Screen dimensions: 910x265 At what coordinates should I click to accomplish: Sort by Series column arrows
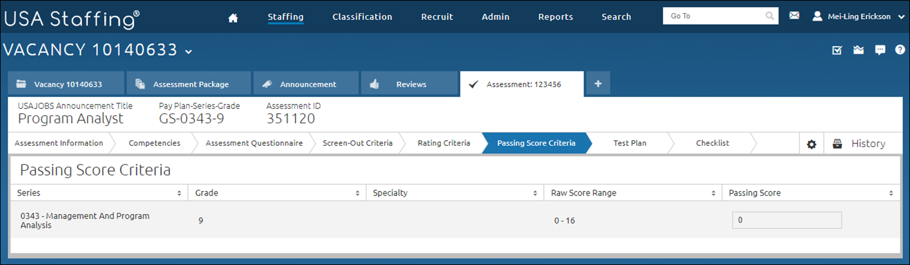[x=179, y=193]
